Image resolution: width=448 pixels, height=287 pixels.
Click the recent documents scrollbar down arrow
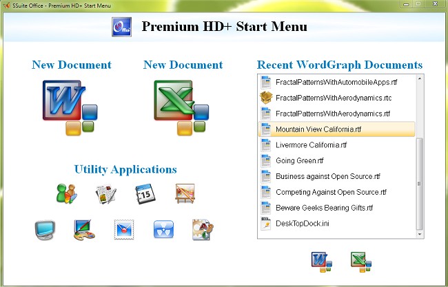pos(420,234)
